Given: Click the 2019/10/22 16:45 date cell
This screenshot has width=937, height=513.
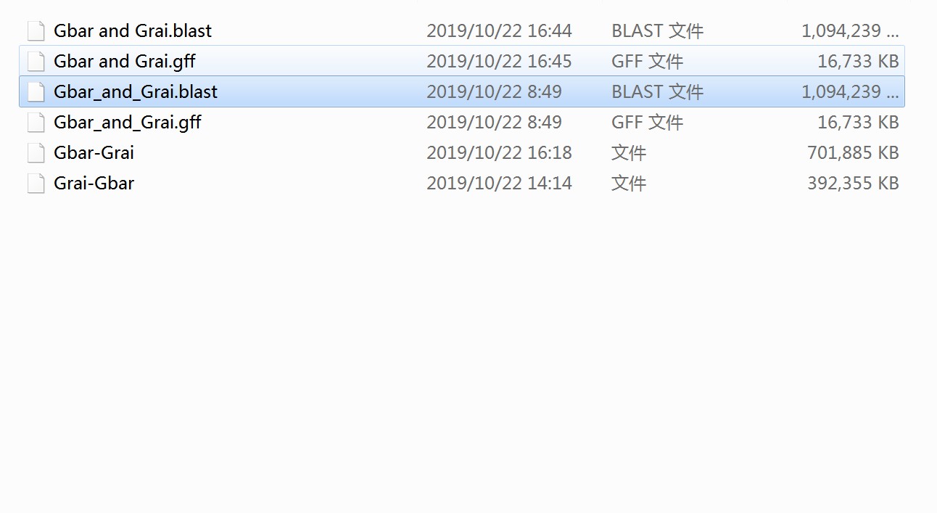Looking at the screenshot, I should click(499, 61).
